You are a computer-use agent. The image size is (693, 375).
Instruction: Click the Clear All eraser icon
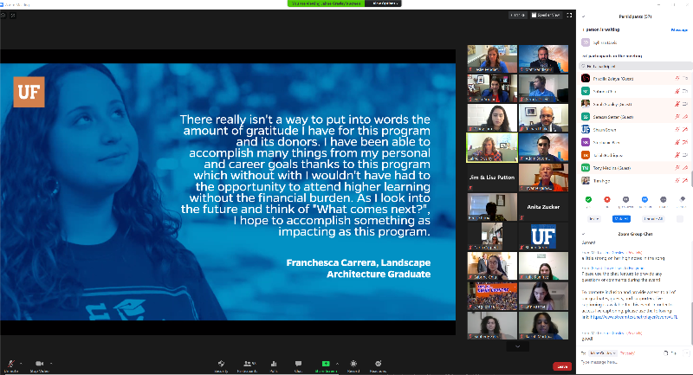(683, 200)
